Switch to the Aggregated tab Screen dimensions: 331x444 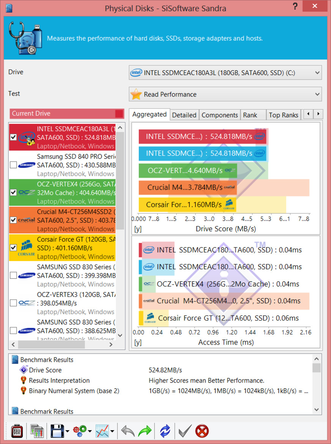pos(149,114)
